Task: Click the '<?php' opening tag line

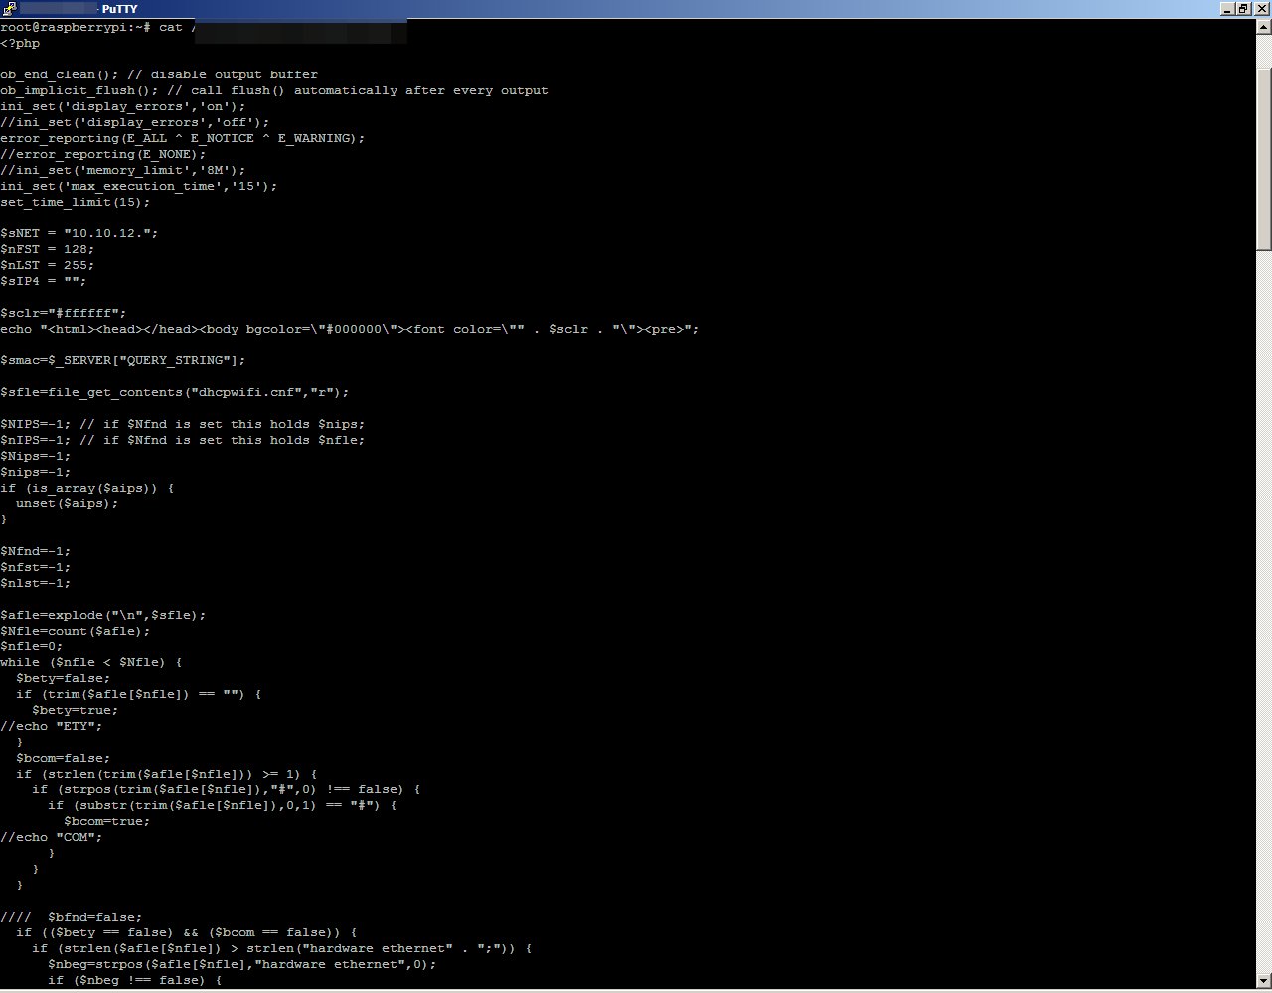Action: point(20,43)
